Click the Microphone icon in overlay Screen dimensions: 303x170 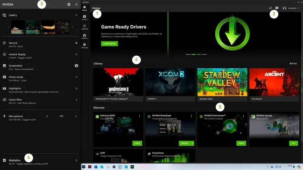coord(4,116)
